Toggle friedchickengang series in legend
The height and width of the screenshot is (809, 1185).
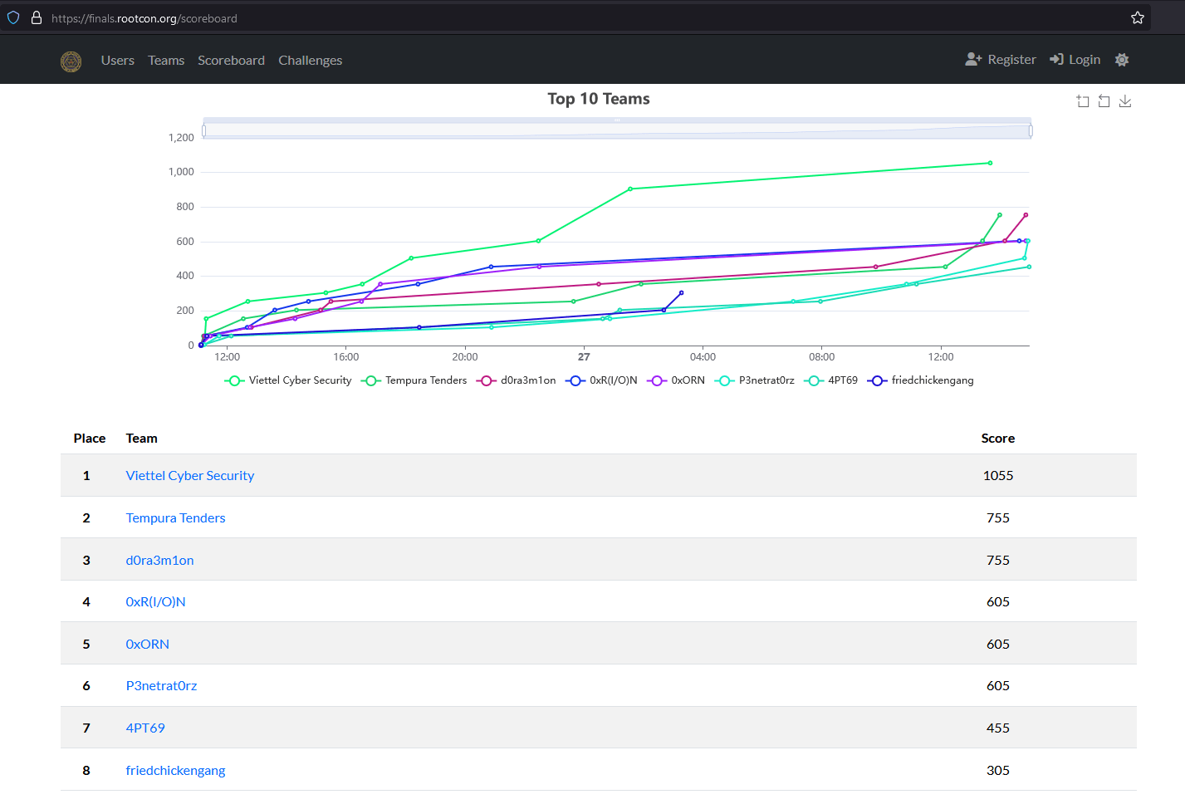coord(921,380)
